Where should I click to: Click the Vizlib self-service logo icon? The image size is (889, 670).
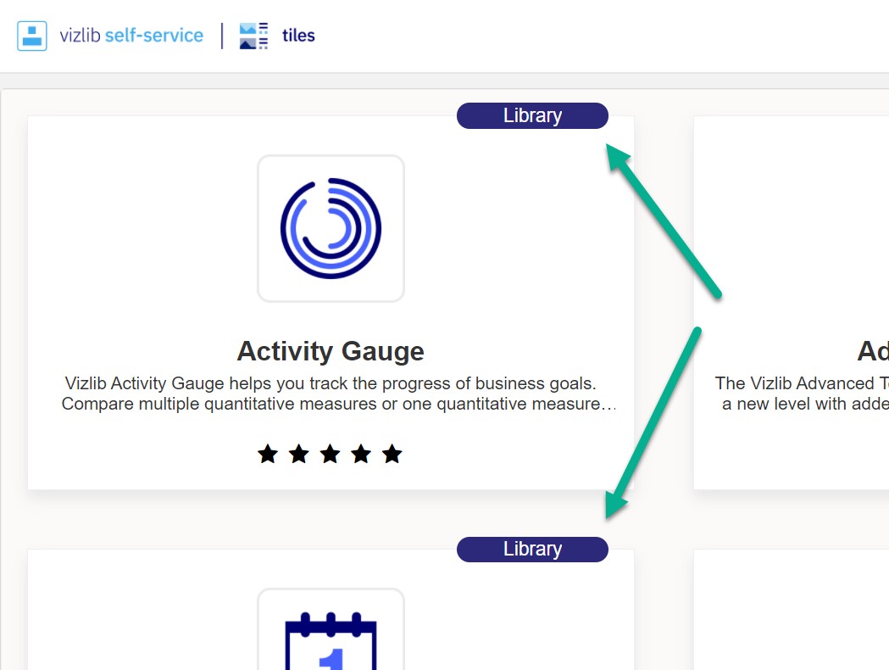point(31,36)
